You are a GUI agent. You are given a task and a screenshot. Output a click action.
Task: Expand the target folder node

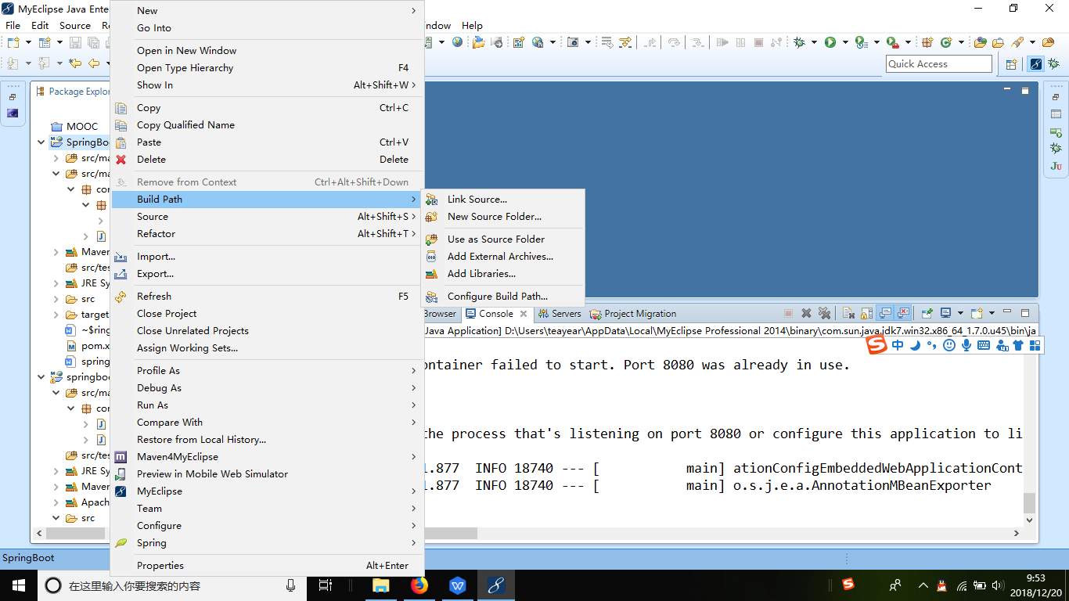pyautogui.click(x=56, y=315)
